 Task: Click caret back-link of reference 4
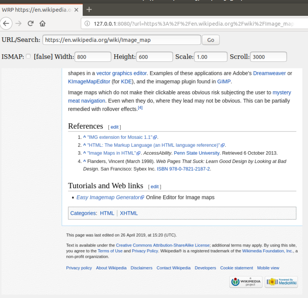click(x=85, y=161)
